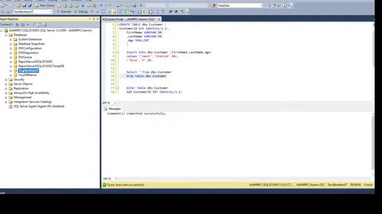The width and height of the screenshot is (382, 214).
Task: Click Display Estimated Execution Plan icon
Action: point(103,11)
